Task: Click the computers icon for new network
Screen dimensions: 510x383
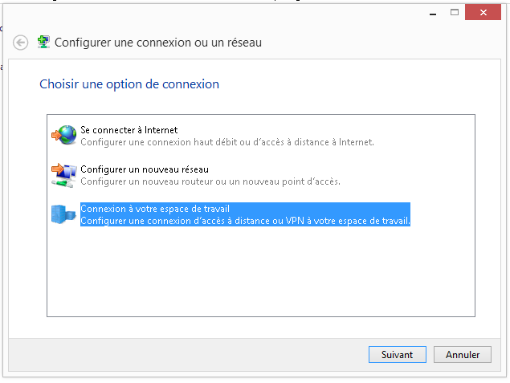Action: 64,175
